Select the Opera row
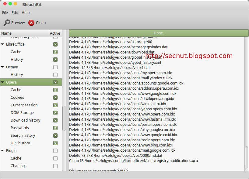The height and width of the screenshot is (179, 249). click(x=31, y=82)
